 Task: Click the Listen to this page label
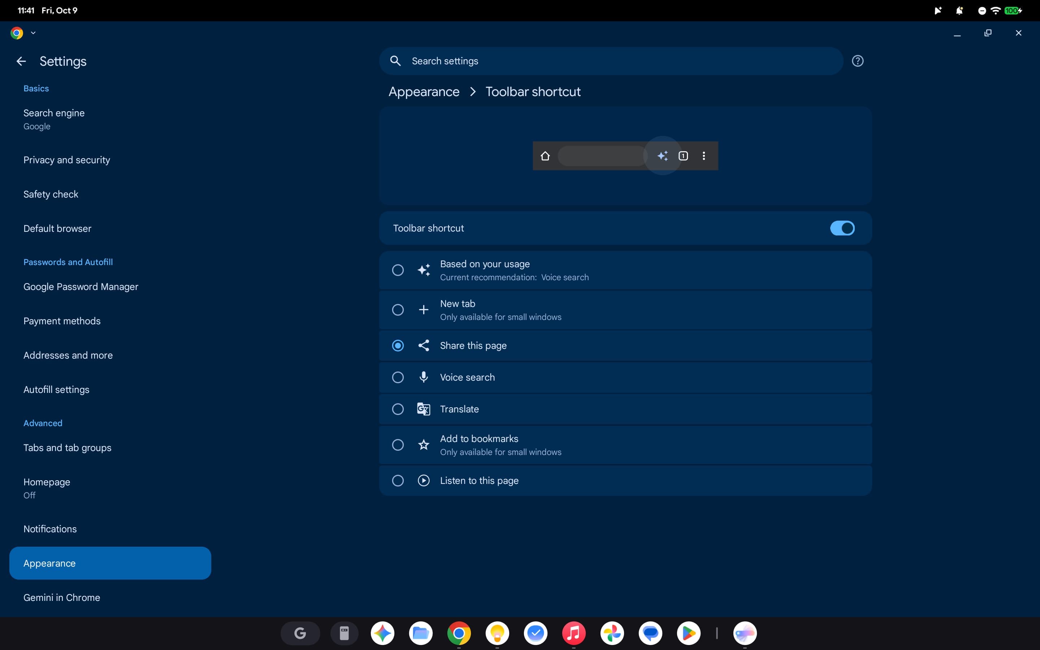point(479,481)
